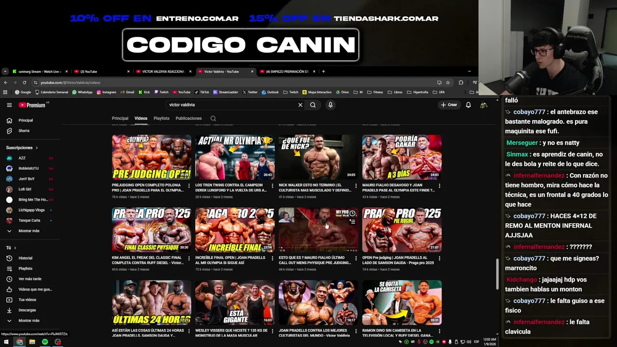Open the TikTok bookmark

click(201, 92)
